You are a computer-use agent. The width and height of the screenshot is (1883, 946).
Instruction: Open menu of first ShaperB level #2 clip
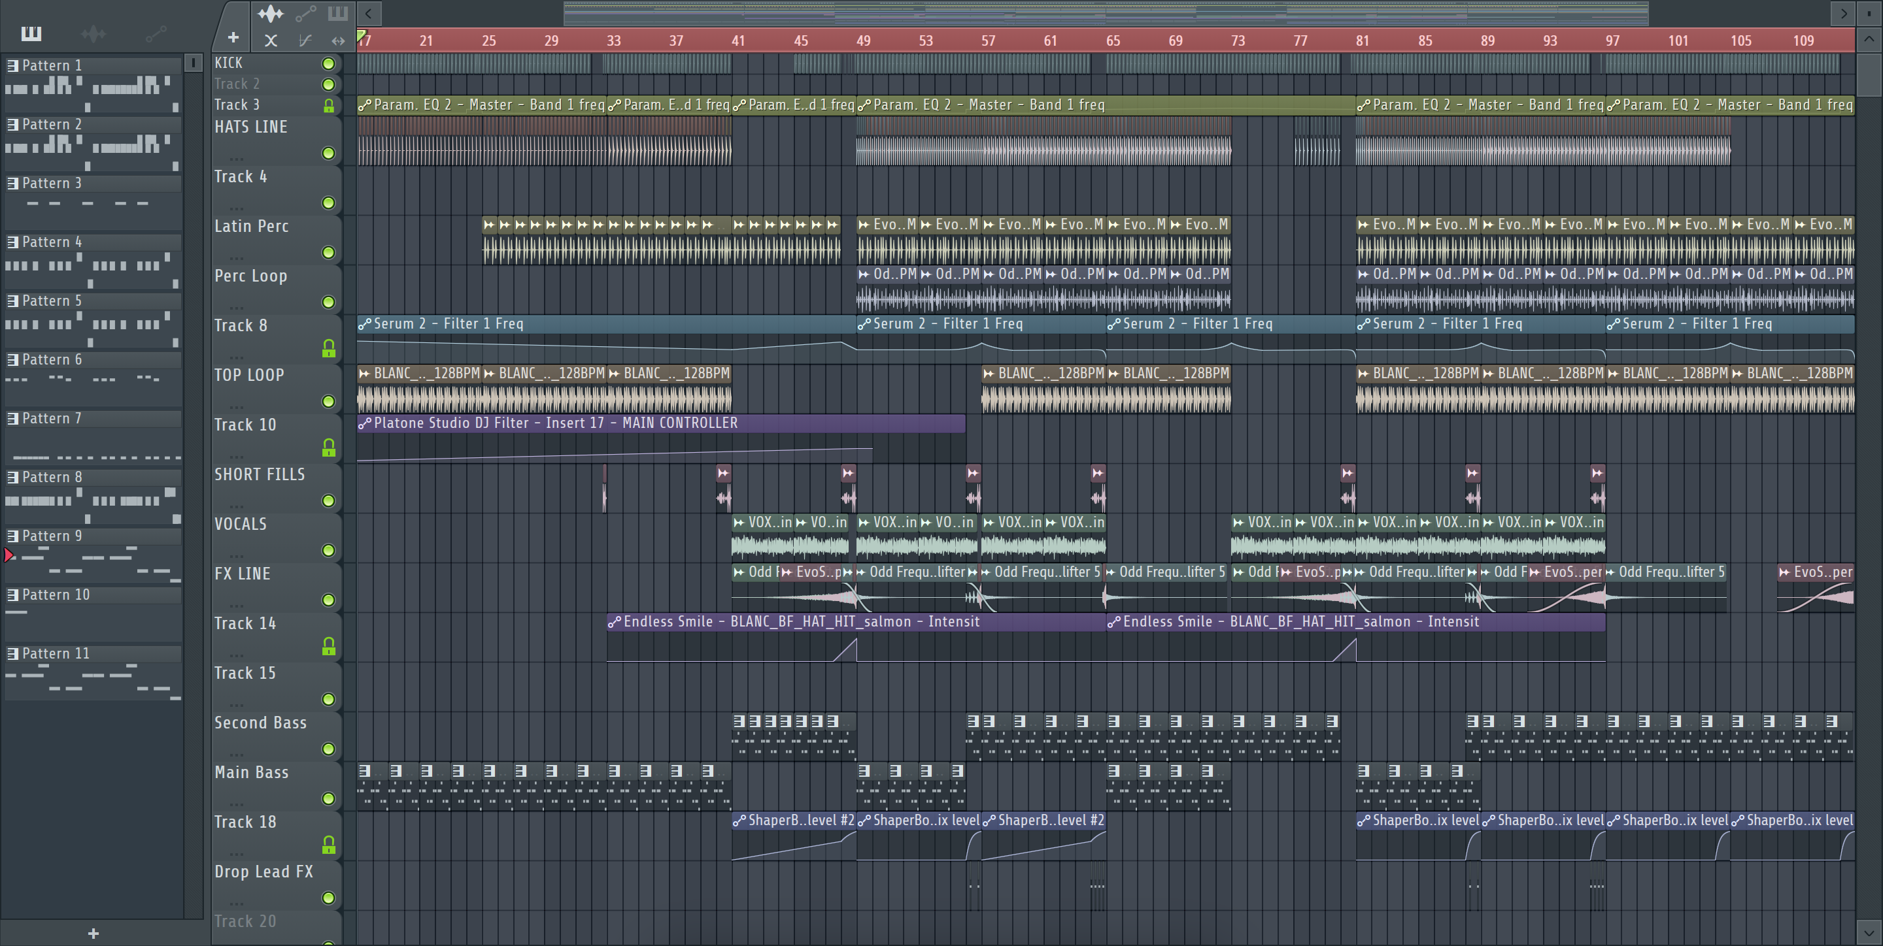[739, 821]
